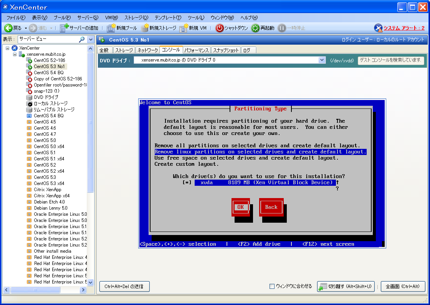This screenshot has width=430, height=305.
Task: Click template icon for Citrix XenApp
Action: (x=29, y=190)
